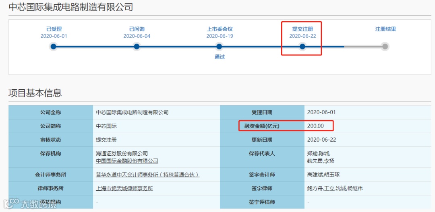Open the 中国国际金融股份有限公司 sponsor link
The image size is (435, 212).
click(127, 161)
